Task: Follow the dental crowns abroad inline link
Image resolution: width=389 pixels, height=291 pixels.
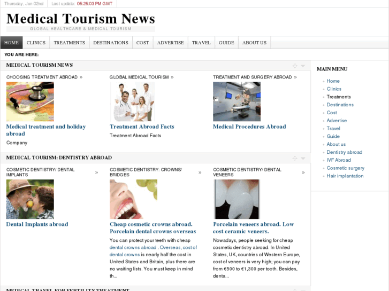Action: coord(133,247)
